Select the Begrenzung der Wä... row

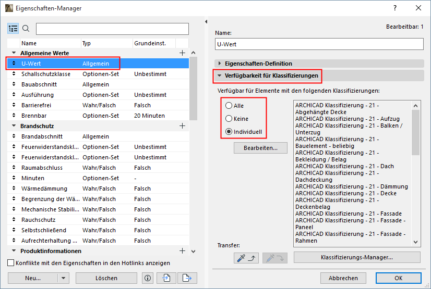point(98,199)
